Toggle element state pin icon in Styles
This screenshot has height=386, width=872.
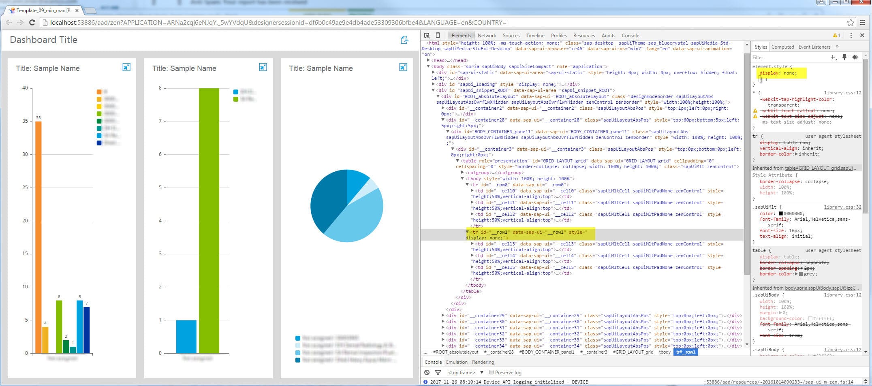click(844, 58)
